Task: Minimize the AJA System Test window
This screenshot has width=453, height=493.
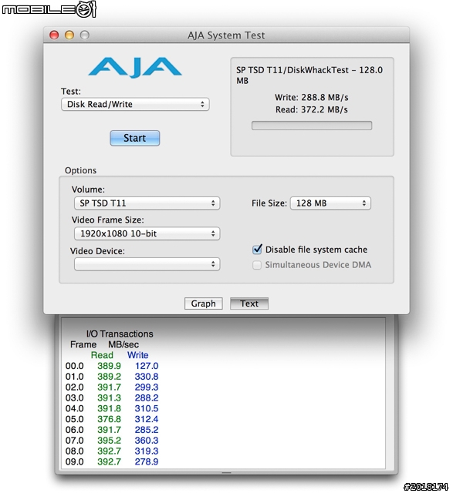Action: 69,35
